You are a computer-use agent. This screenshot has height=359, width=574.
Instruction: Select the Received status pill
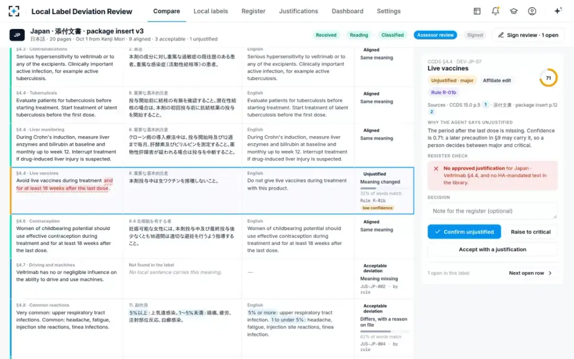point(326,35)
